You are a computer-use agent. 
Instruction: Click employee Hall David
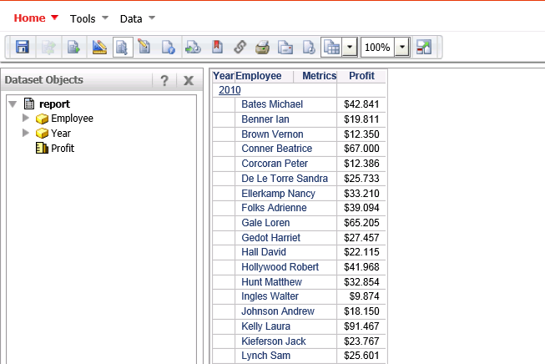[264, 251]
